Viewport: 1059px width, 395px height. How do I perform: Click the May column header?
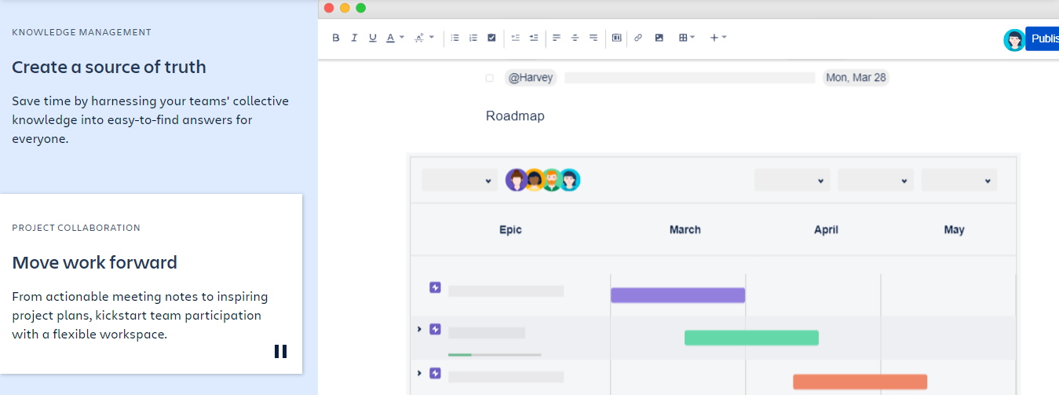coord(955,230)
